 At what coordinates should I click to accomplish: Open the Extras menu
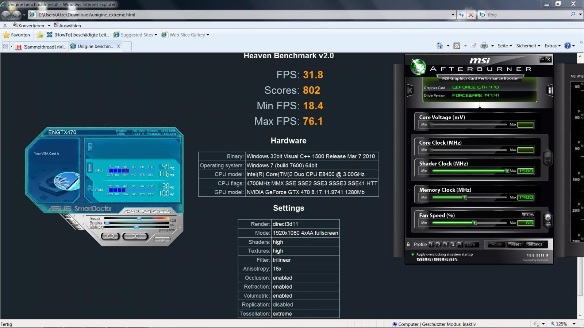(553, 46)
